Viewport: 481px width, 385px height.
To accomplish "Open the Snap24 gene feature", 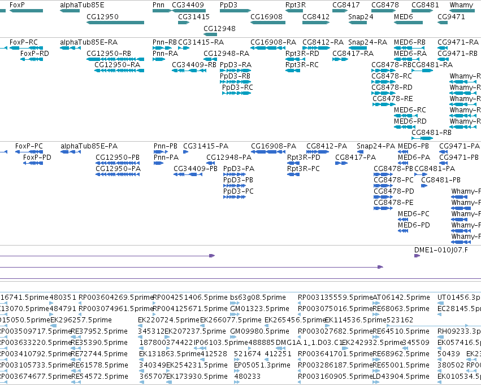I will (x=358, y=23).
